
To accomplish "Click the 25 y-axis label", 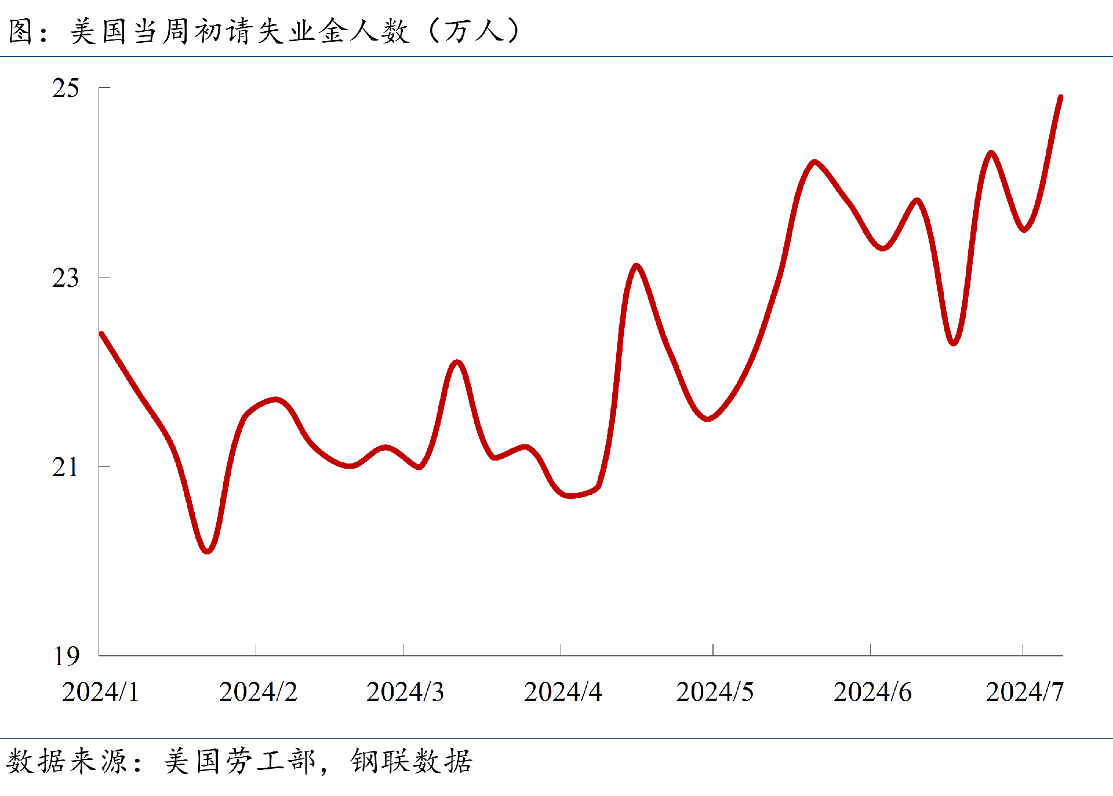I will point(66,88).
